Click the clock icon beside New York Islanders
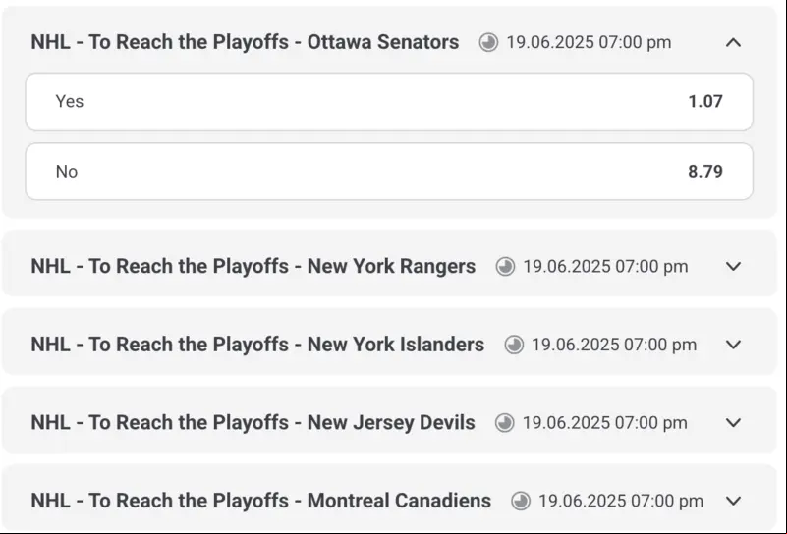The height and width of the screenshot is (534, 787). click(x=514, y=345)
